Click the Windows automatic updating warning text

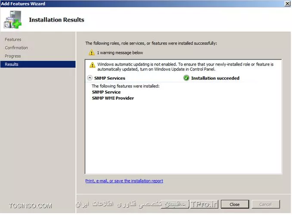pos(186,67)
